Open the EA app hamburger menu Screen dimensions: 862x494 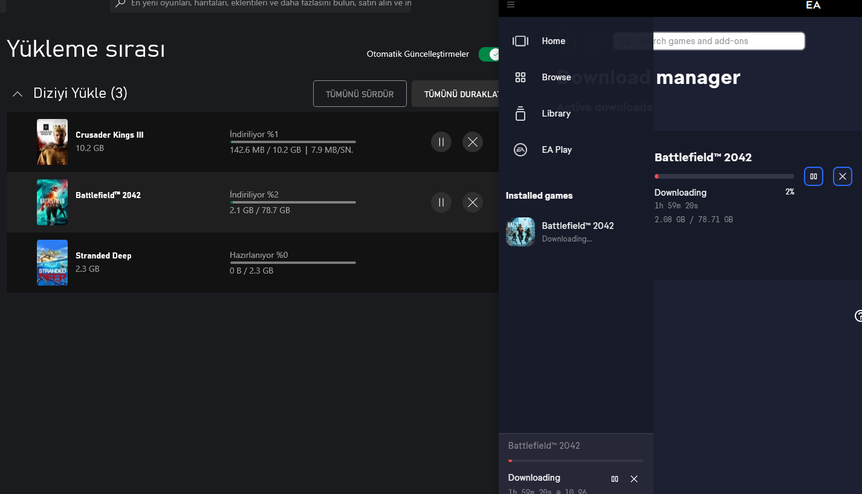(511, 5)
